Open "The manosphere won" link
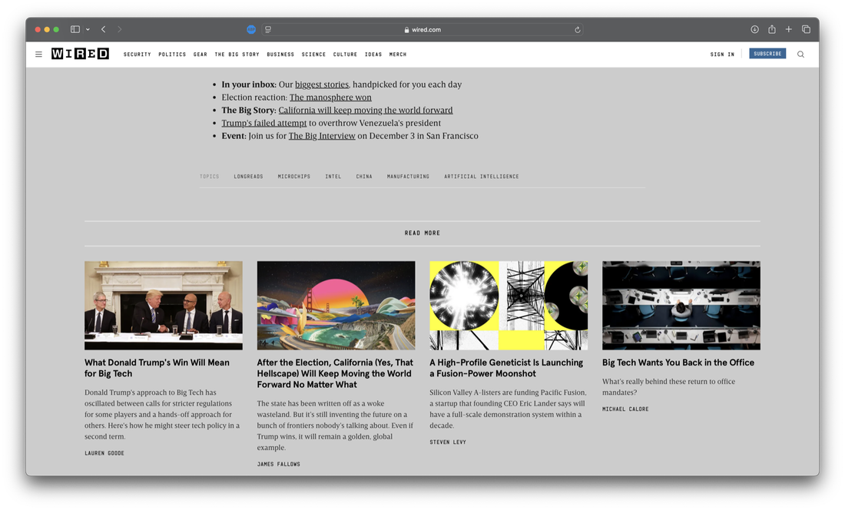The width and height of the screenshot is (845, 510). click(x=330, y=98)
